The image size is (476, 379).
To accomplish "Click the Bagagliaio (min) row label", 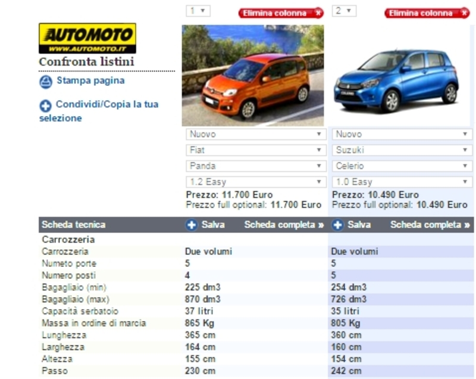I will click(74, 287).
